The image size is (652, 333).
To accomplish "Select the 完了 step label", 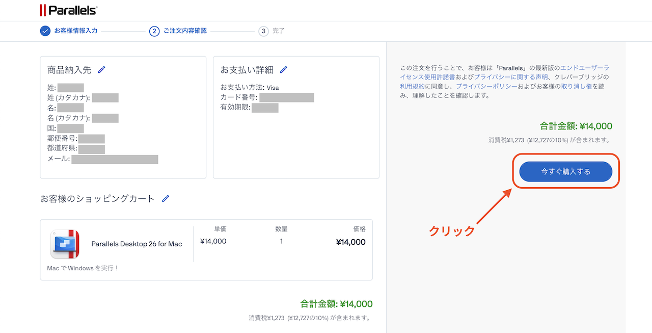I will click(x=279, y=31).
